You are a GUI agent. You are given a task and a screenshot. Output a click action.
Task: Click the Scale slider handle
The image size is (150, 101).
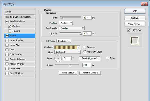click(70, 65)
